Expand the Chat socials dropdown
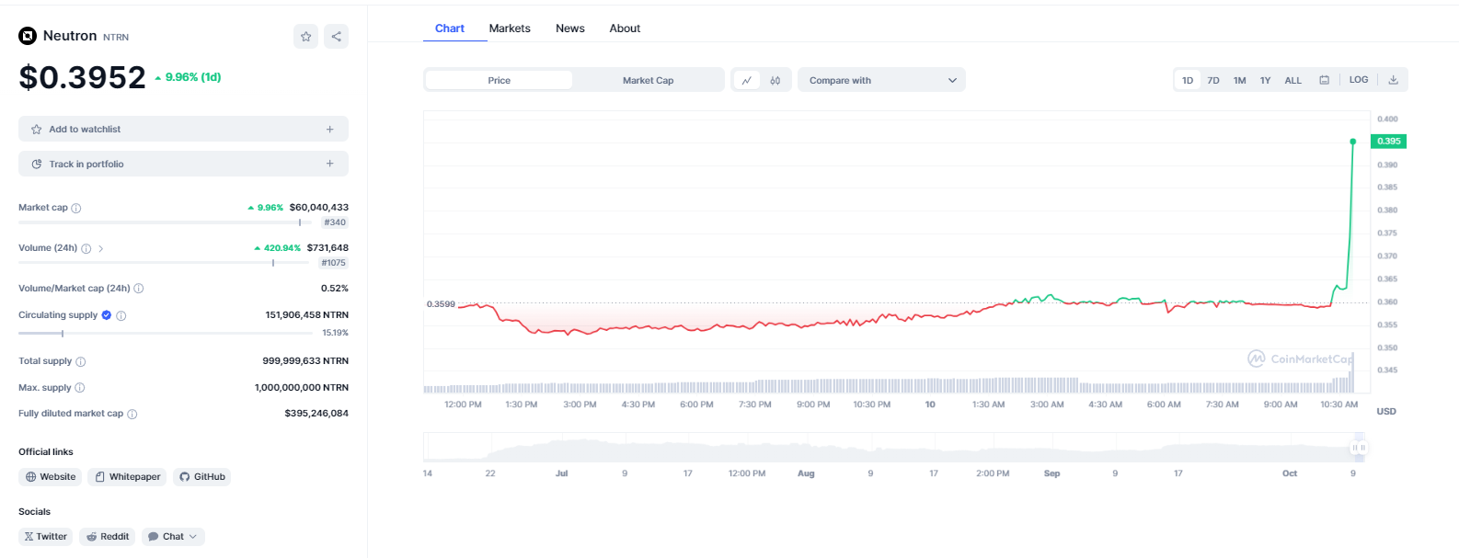The width and height of the screenshot is (1459, 558). tap(173, 537)
